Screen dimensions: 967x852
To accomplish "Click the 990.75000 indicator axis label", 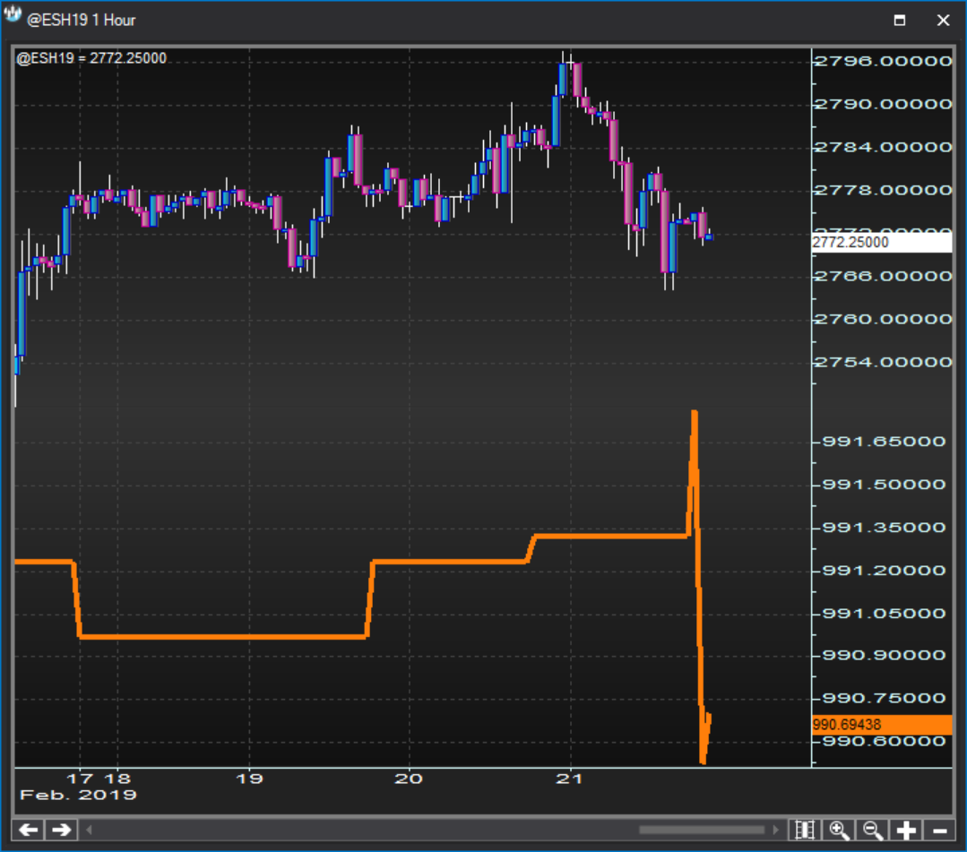I will coord(884,699).
